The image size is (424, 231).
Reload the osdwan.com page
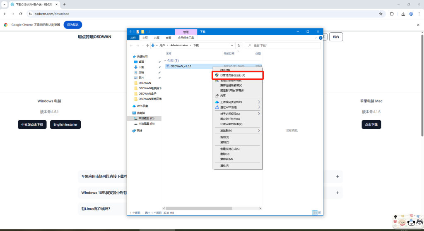[x=21, y=14]
